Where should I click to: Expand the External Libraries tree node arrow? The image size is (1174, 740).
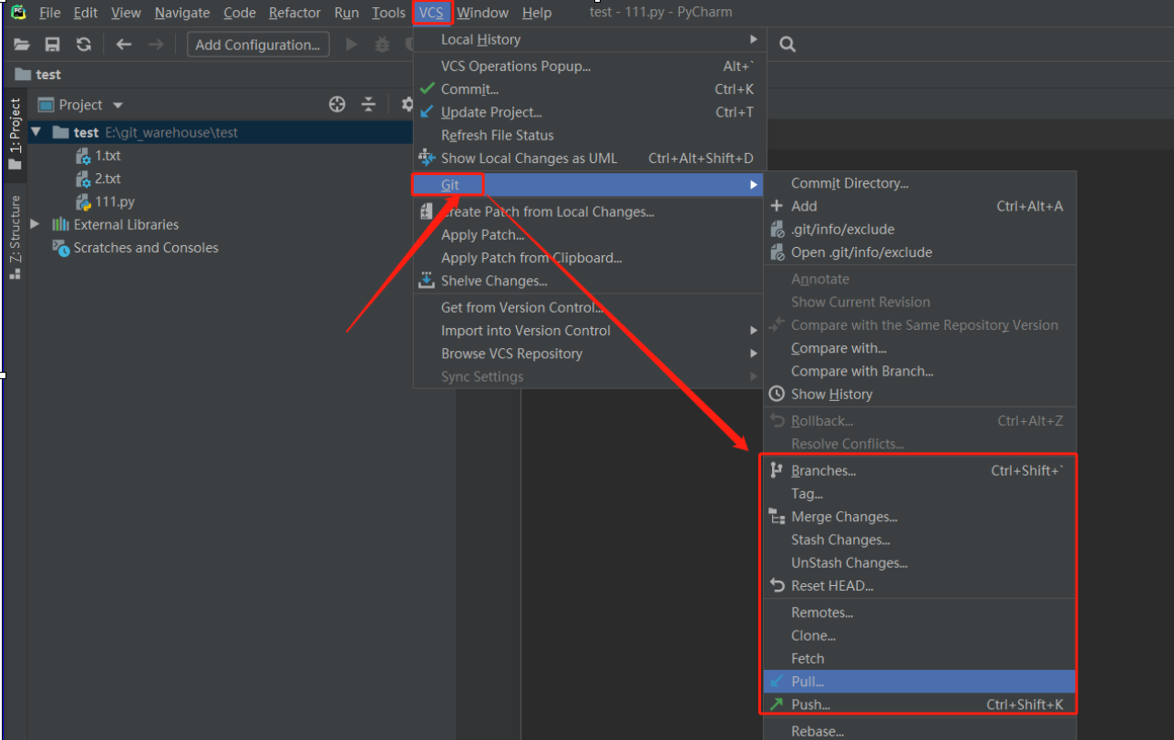pyautogui.click(x=35, y=224)
